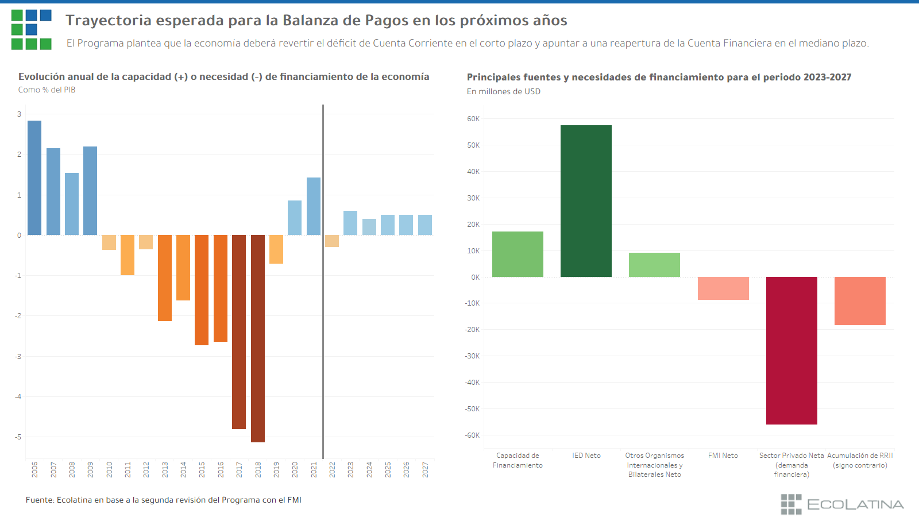Viewport: 919px width, 517px height.
Task: Click the dashboard title about Balanza de Pagos
Action: [316, 21]
